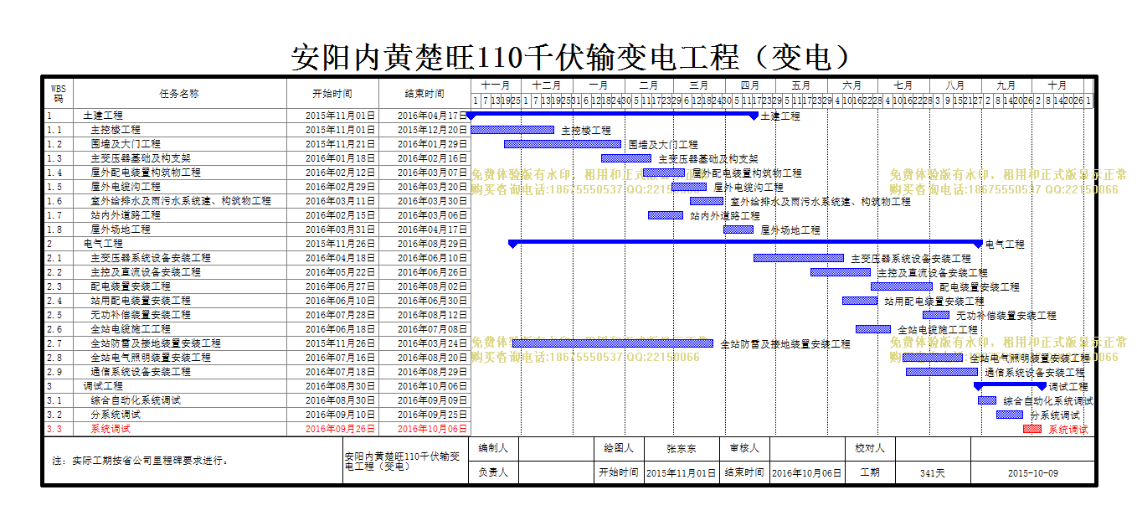Select the red 系统调试 task bar
1137x526 pixels.
tap(1032, 429)
